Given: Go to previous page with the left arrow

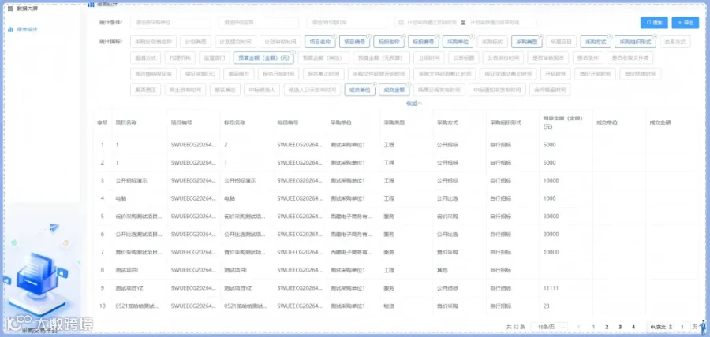Looking at the screenshot, I should point(579,327).
